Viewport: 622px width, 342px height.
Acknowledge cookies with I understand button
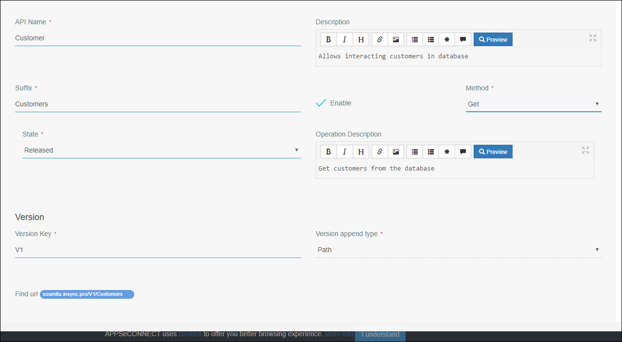pos(380,334)
